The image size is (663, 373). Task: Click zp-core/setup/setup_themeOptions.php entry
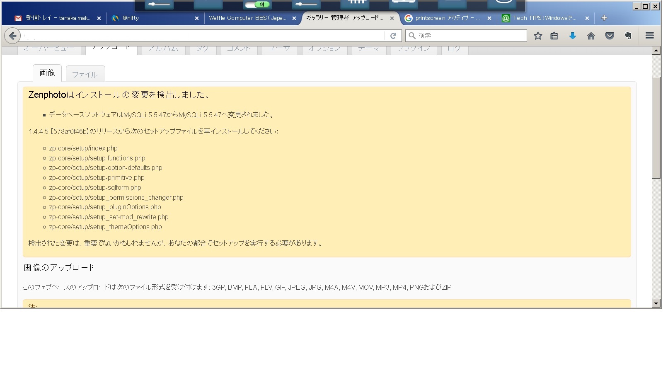105,227
